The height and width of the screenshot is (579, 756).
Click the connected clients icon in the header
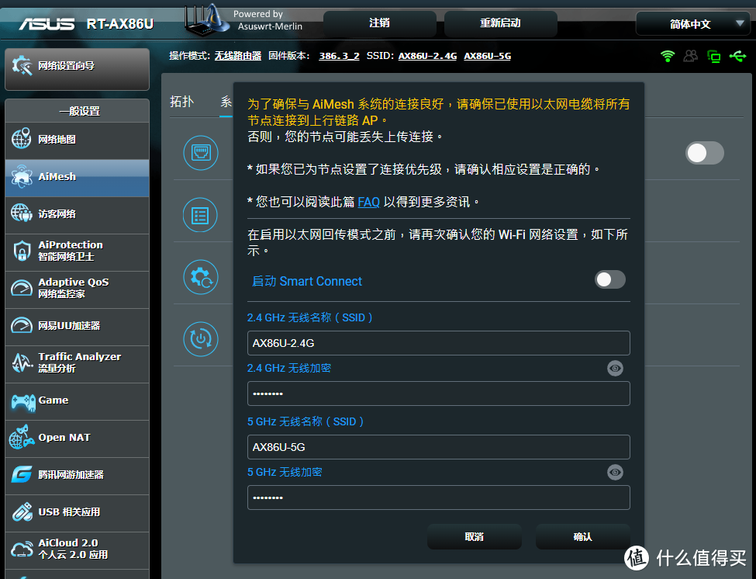pyautogui.click(x=691, y=57)
